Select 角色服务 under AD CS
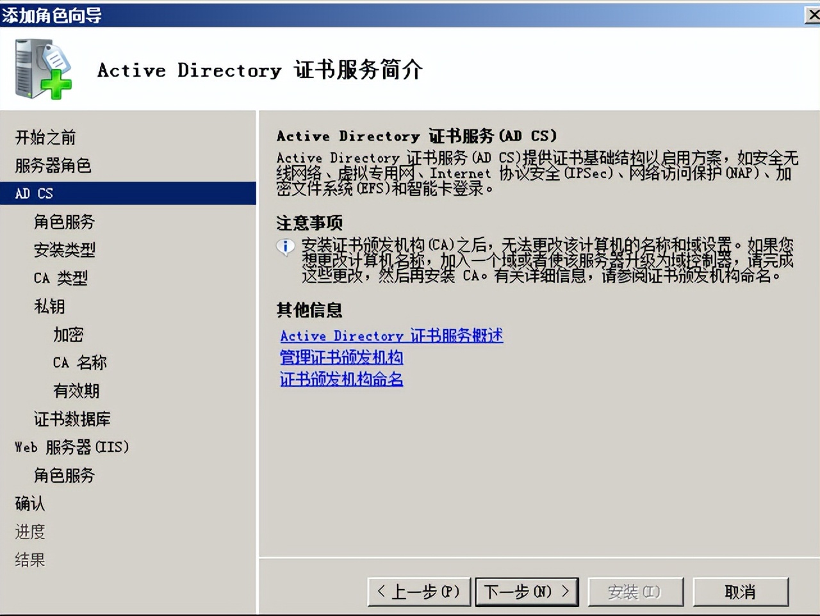This screenshot has height=616, width=820. (x=63, y=222)
